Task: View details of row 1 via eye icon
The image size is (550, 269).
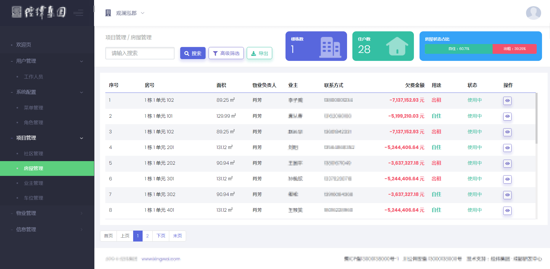Action: click(x=507, y=101)
